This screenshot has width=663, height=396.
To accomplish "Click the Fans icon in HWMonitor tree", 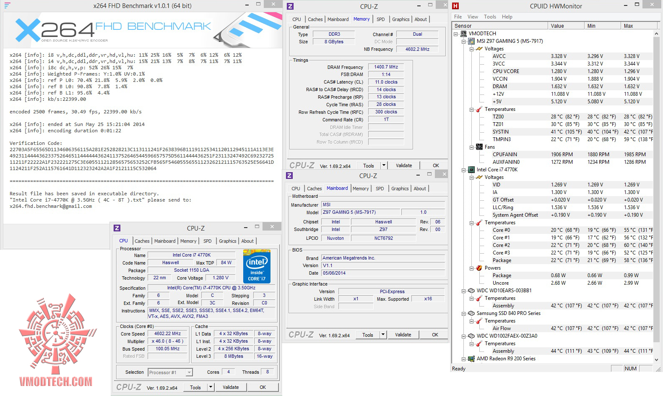I will pyautogui.click(x=479, y=147).
